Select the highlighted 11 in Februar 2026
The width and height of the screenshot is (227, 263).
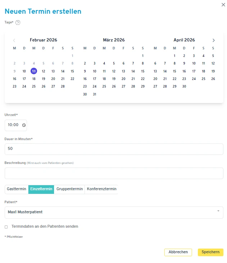(x=34, y=71)
